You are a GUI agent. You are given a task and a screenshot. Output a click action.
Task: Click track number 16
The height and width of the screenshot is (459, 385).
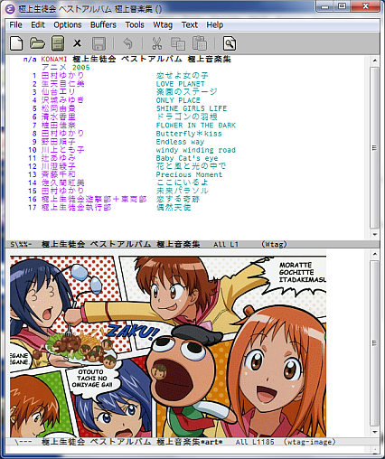pyautogui.click(x=33, y=199)
